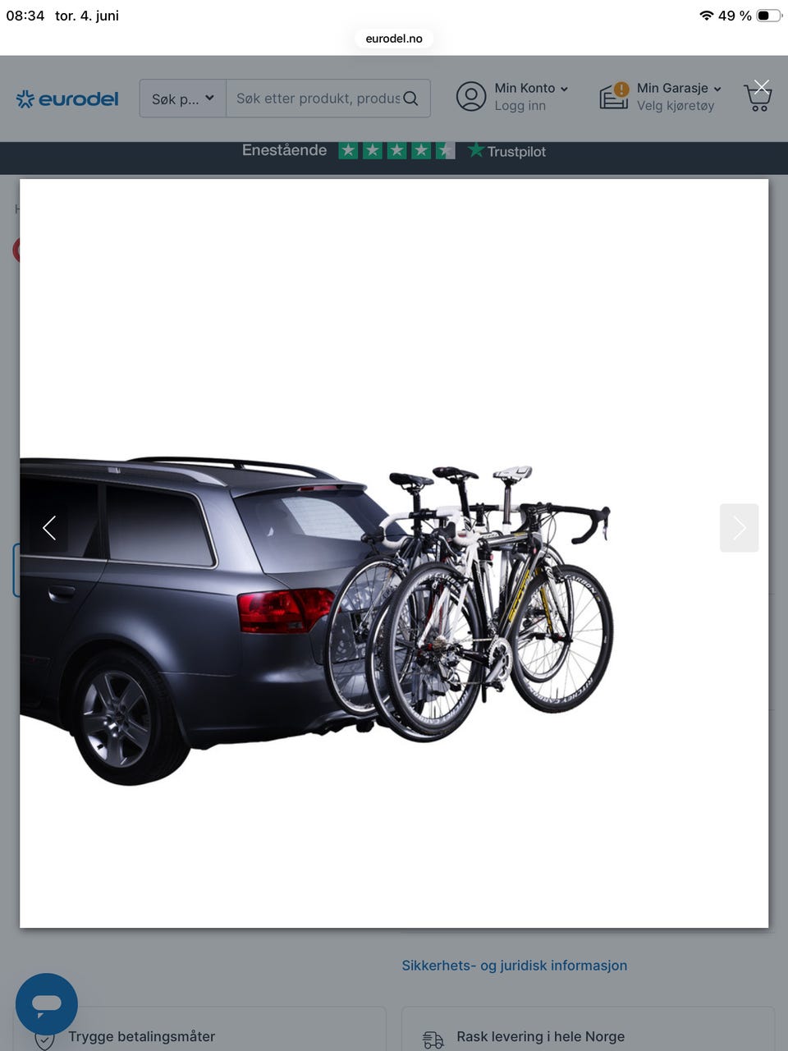This screenshot has width=788, height=1051.
Task: Close the image lightbox with the X
Action: click(762, 86)
